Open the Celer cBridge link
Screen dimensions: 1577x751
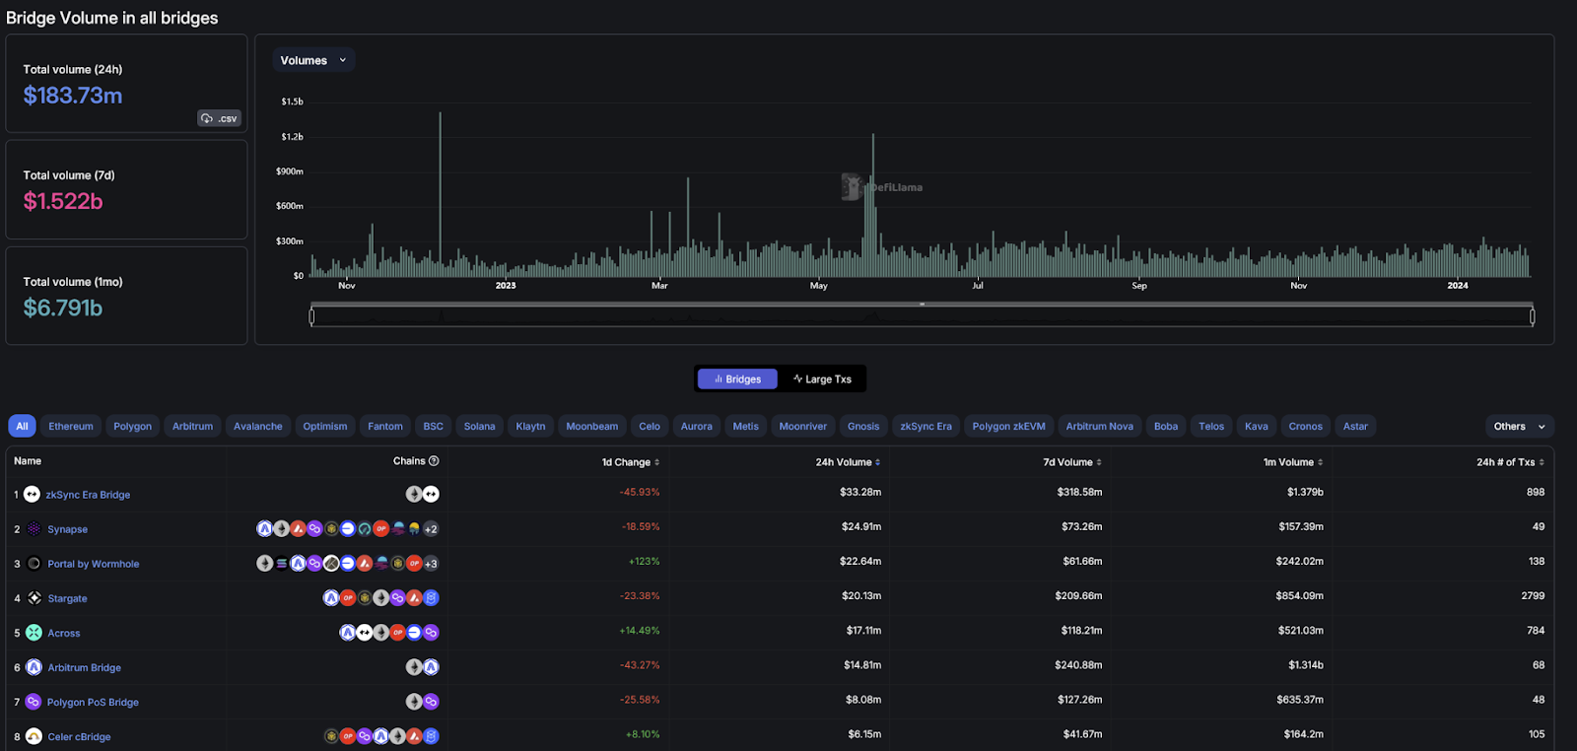[x=80, y=736]
